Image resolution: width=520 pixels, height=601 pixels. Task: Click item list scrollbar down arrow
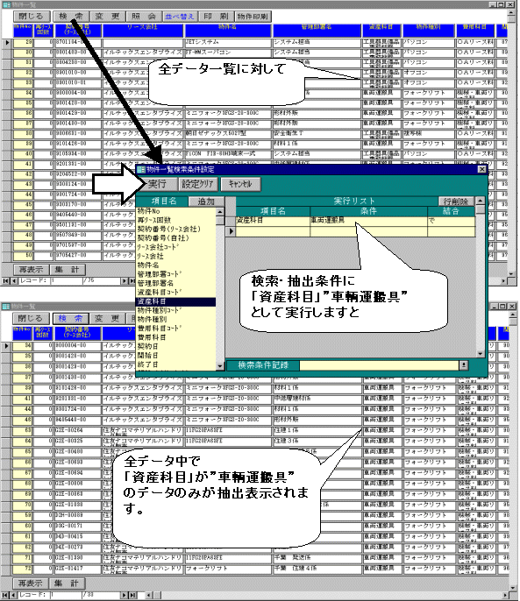click(x=220, y=366)
